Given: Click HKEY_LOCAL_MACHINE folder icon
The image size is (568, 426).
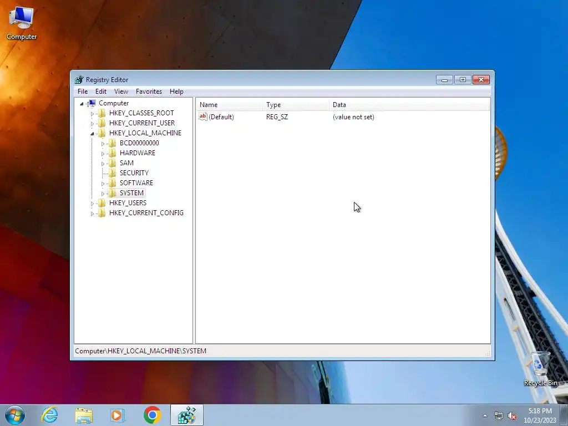Looking at the screenshot, I should click(x=102, y=133).
